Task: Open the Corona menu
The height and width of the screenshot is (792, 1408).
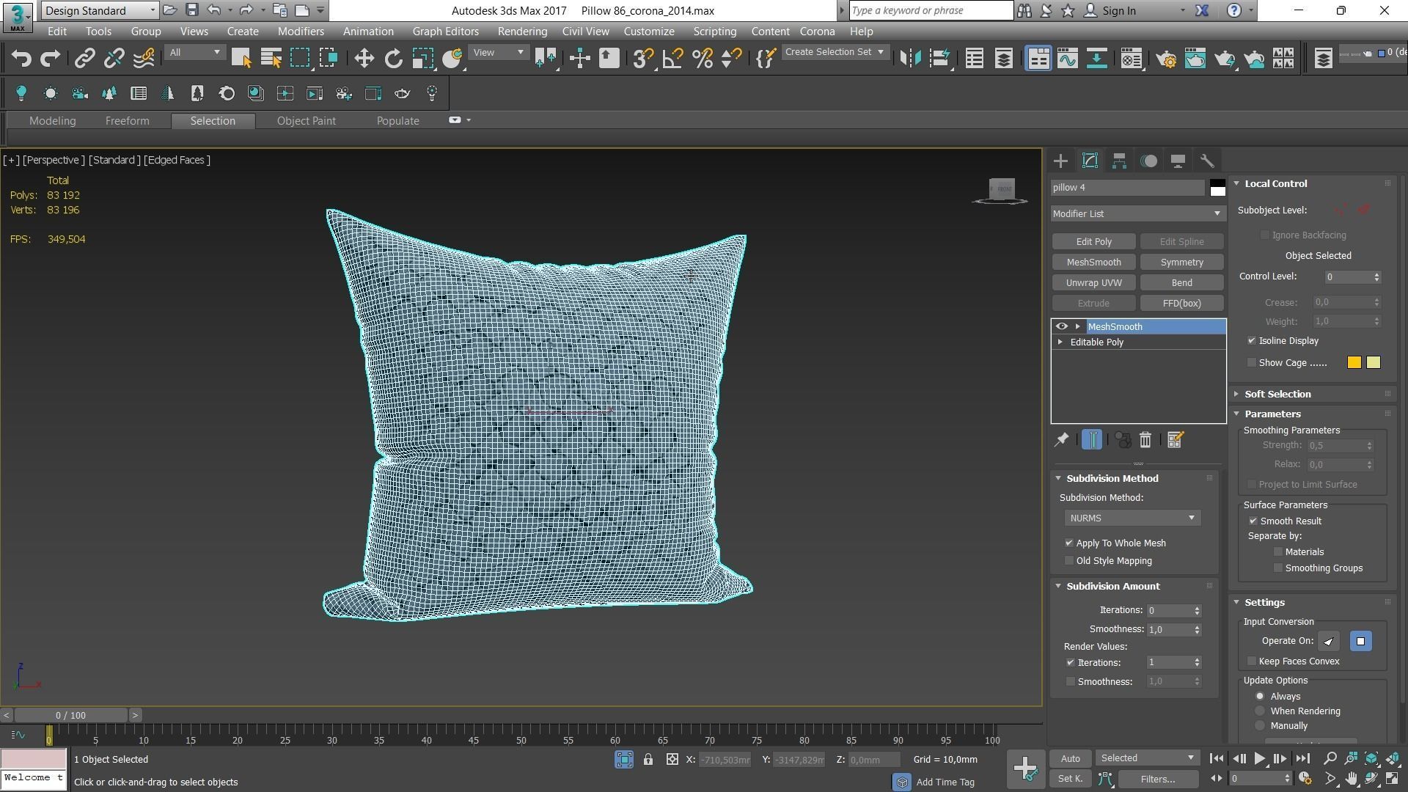Action: tap(817, 32)
